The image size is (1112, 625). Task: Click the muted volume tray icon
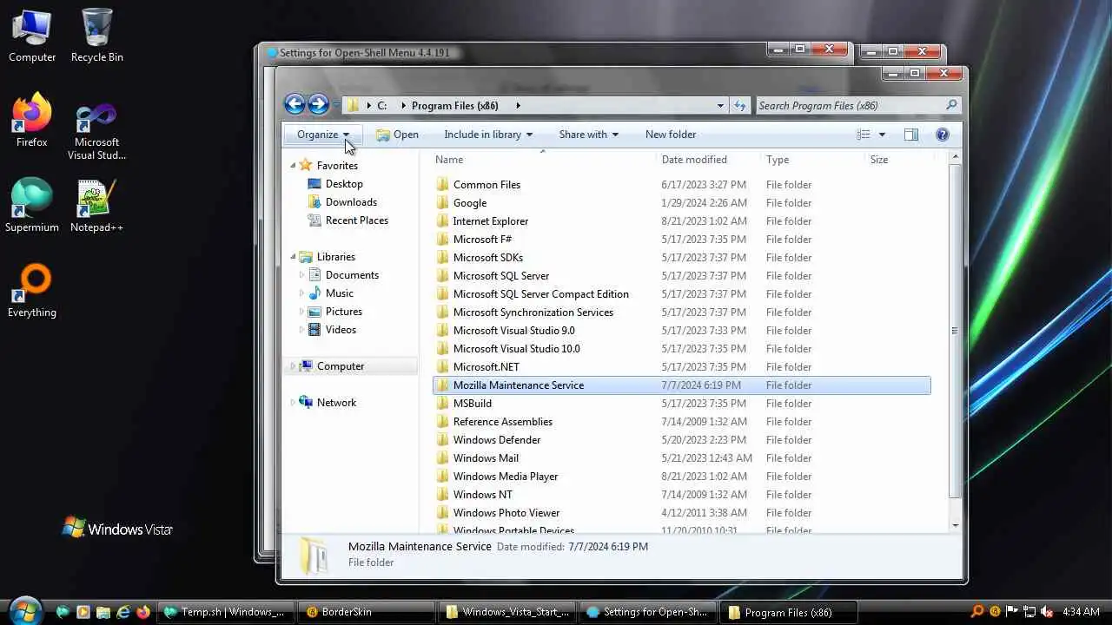[x=1047, y=612]
